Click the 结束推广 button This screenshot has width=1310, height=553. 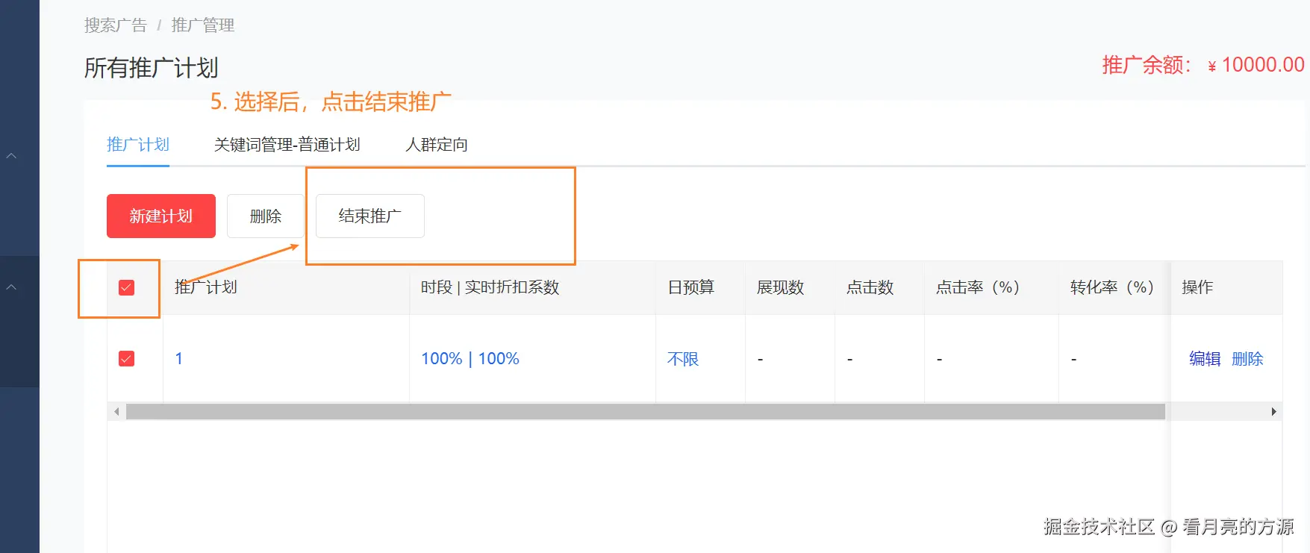click(x=370, y=216)
